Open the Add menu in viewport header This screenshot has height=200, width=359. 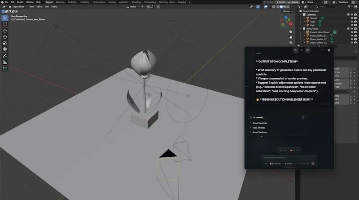pyautogui.click(x=47, y=7)
